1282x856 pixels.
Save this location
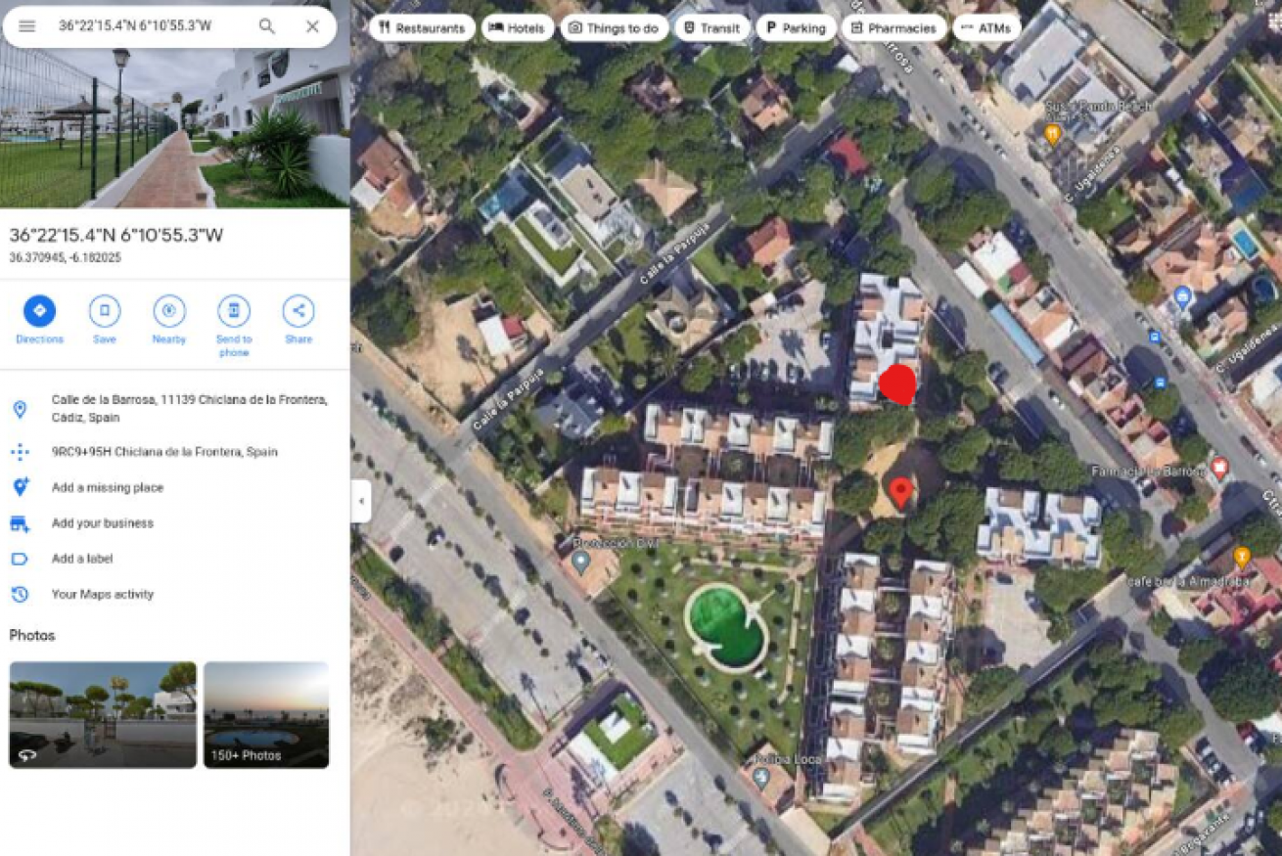tap(105, 320)
